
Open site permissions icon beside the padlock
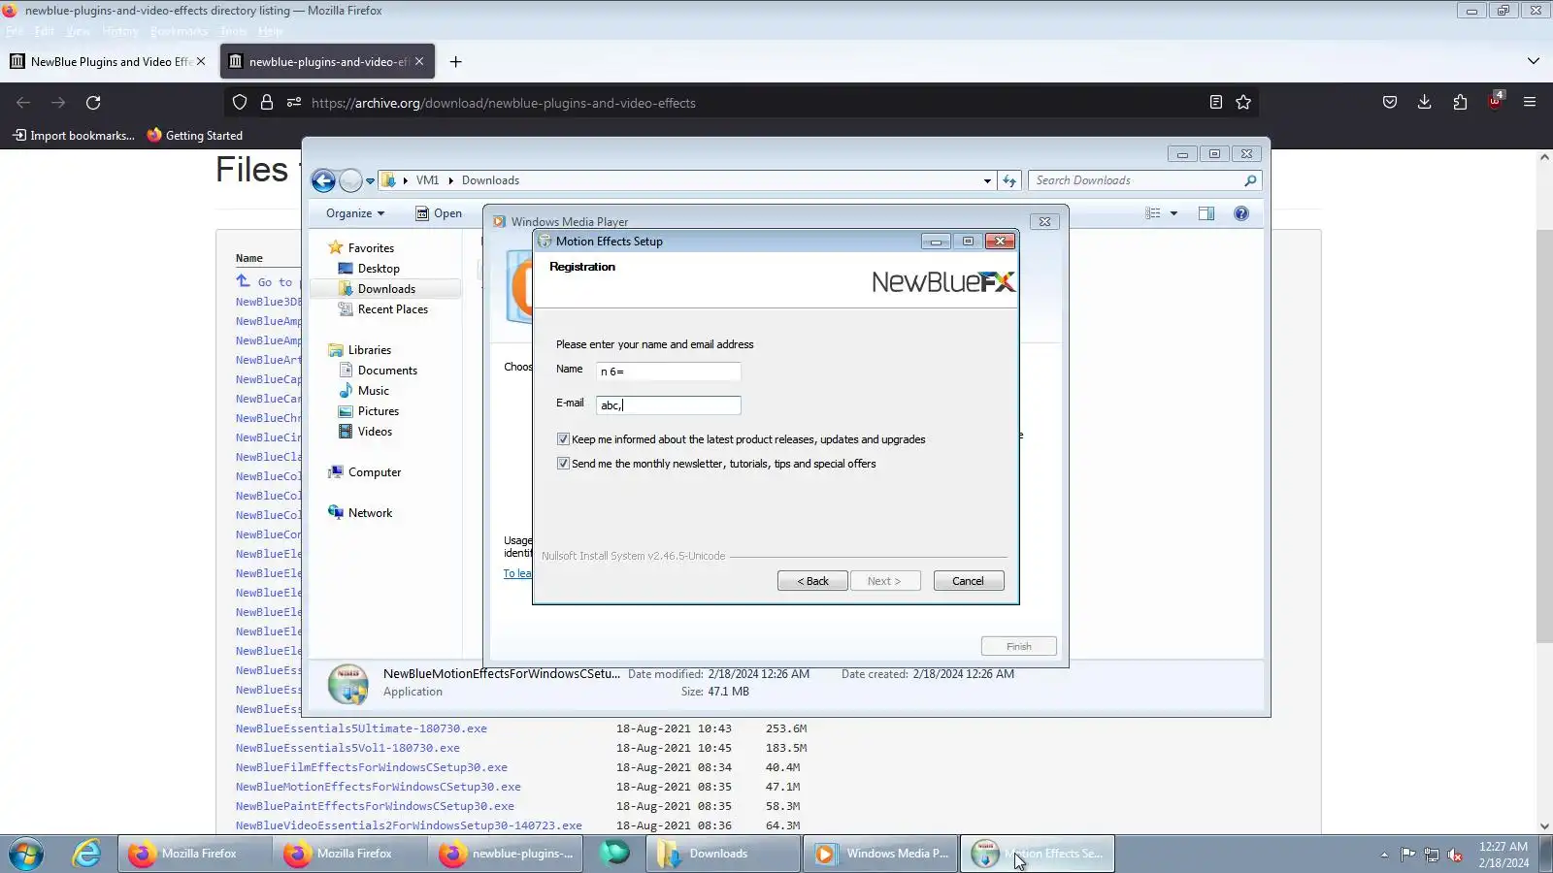[x=294, y=103]
